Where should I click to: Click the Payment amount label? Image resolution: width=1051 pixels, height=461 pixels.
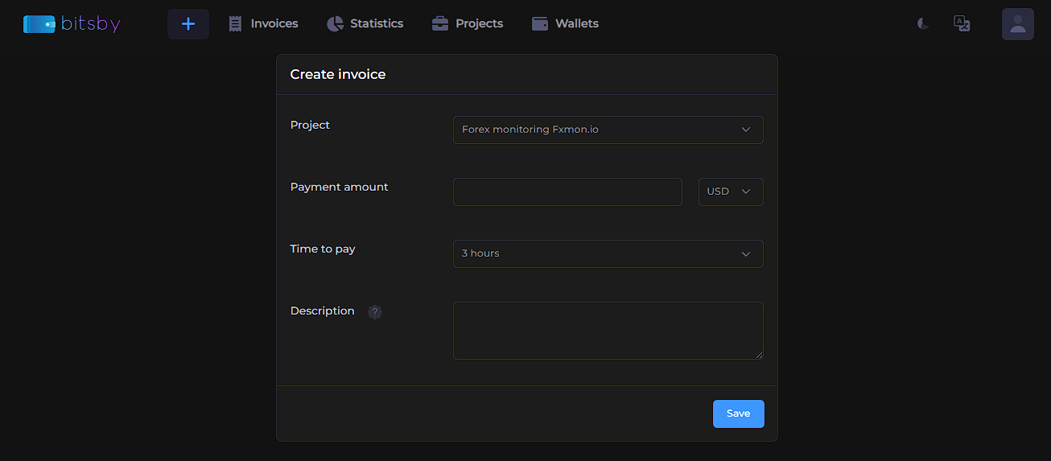pos(339,187)
